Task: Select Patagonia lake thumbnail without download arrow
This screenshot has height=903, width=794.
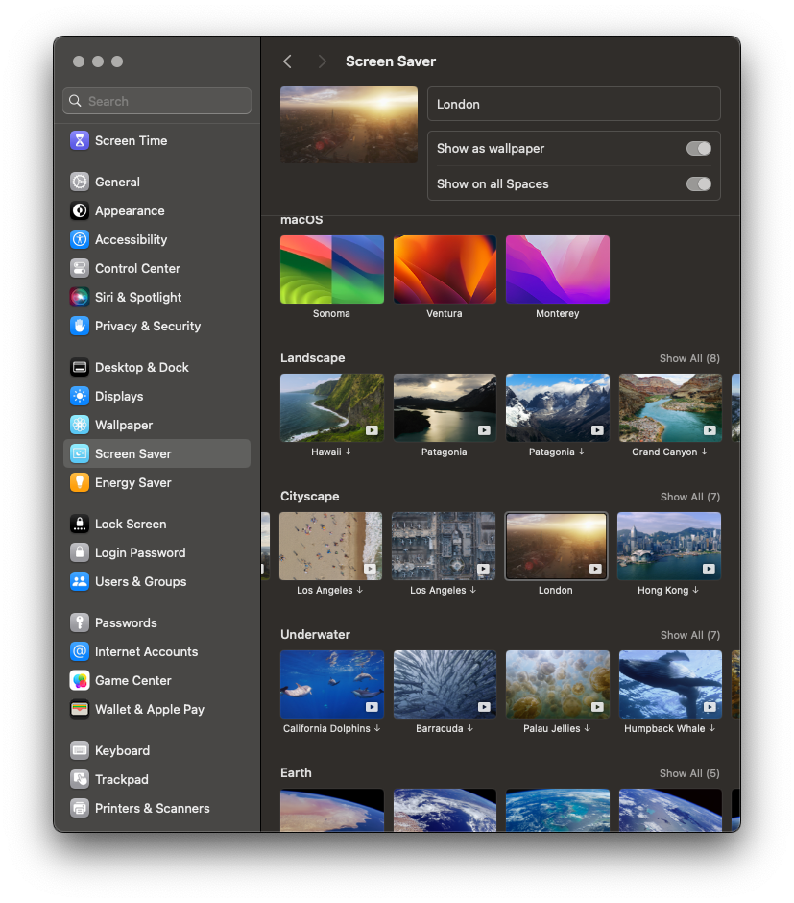Action: [445, 407]
